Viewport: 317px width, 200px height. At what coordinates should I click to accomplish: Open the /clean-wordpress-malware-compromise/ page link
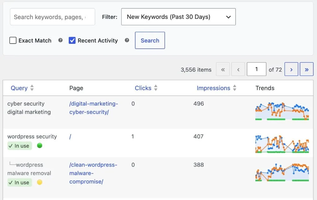93,173
